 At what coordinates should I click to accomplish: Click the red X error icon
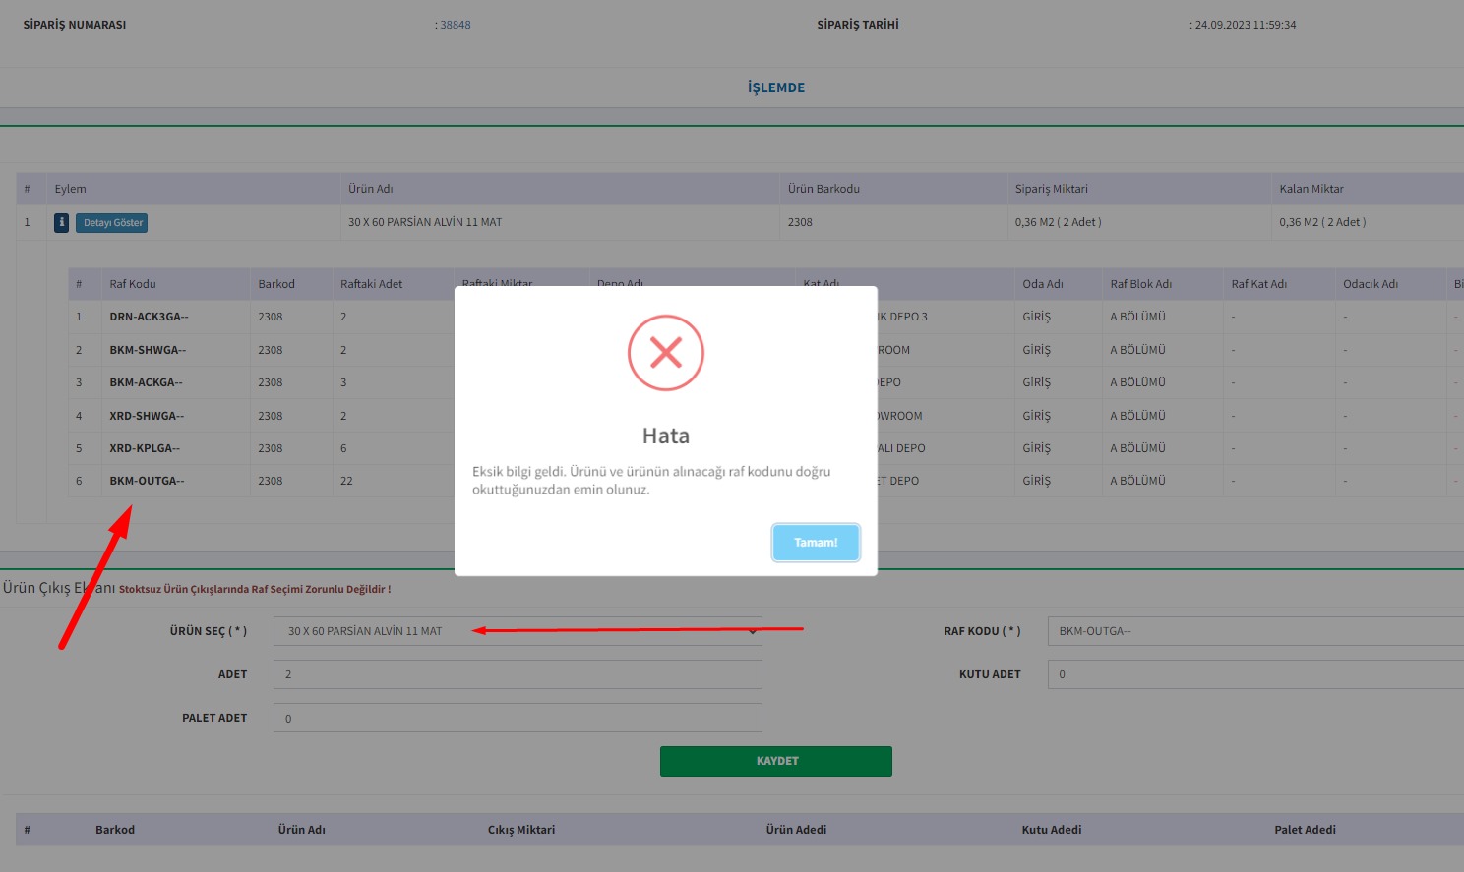tap(666, 353)
